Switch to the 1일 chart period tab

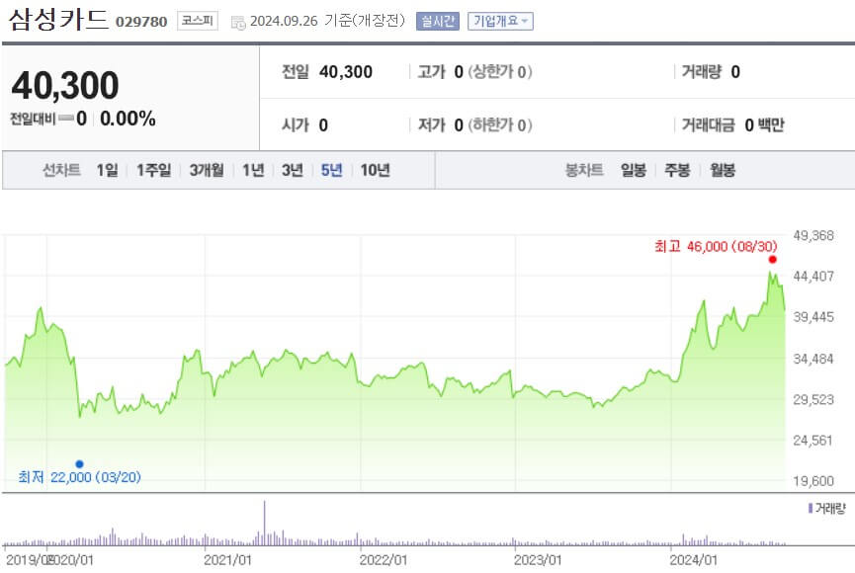(109, 170)
